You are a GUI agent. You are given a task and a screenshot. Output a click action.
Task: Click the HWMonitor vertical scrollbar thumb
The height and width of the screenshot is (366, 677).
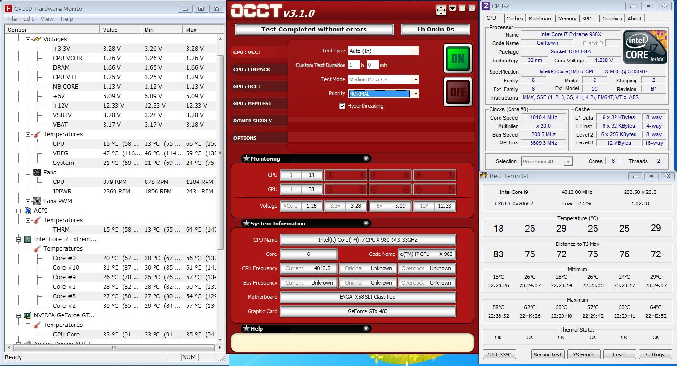220,152
